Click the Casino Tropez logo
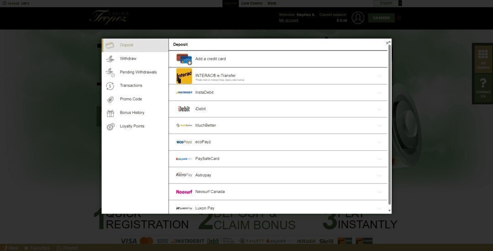The height and width of the screenshot is (251, 493). click(109, 17)
